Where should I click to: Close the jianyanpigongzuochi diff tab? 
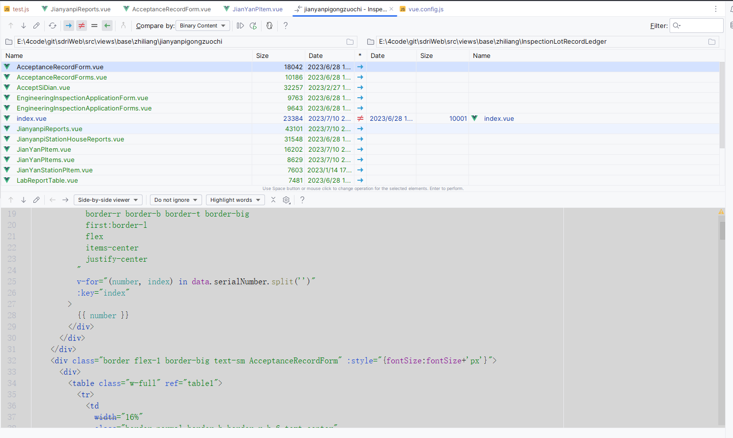click(391, 9)
